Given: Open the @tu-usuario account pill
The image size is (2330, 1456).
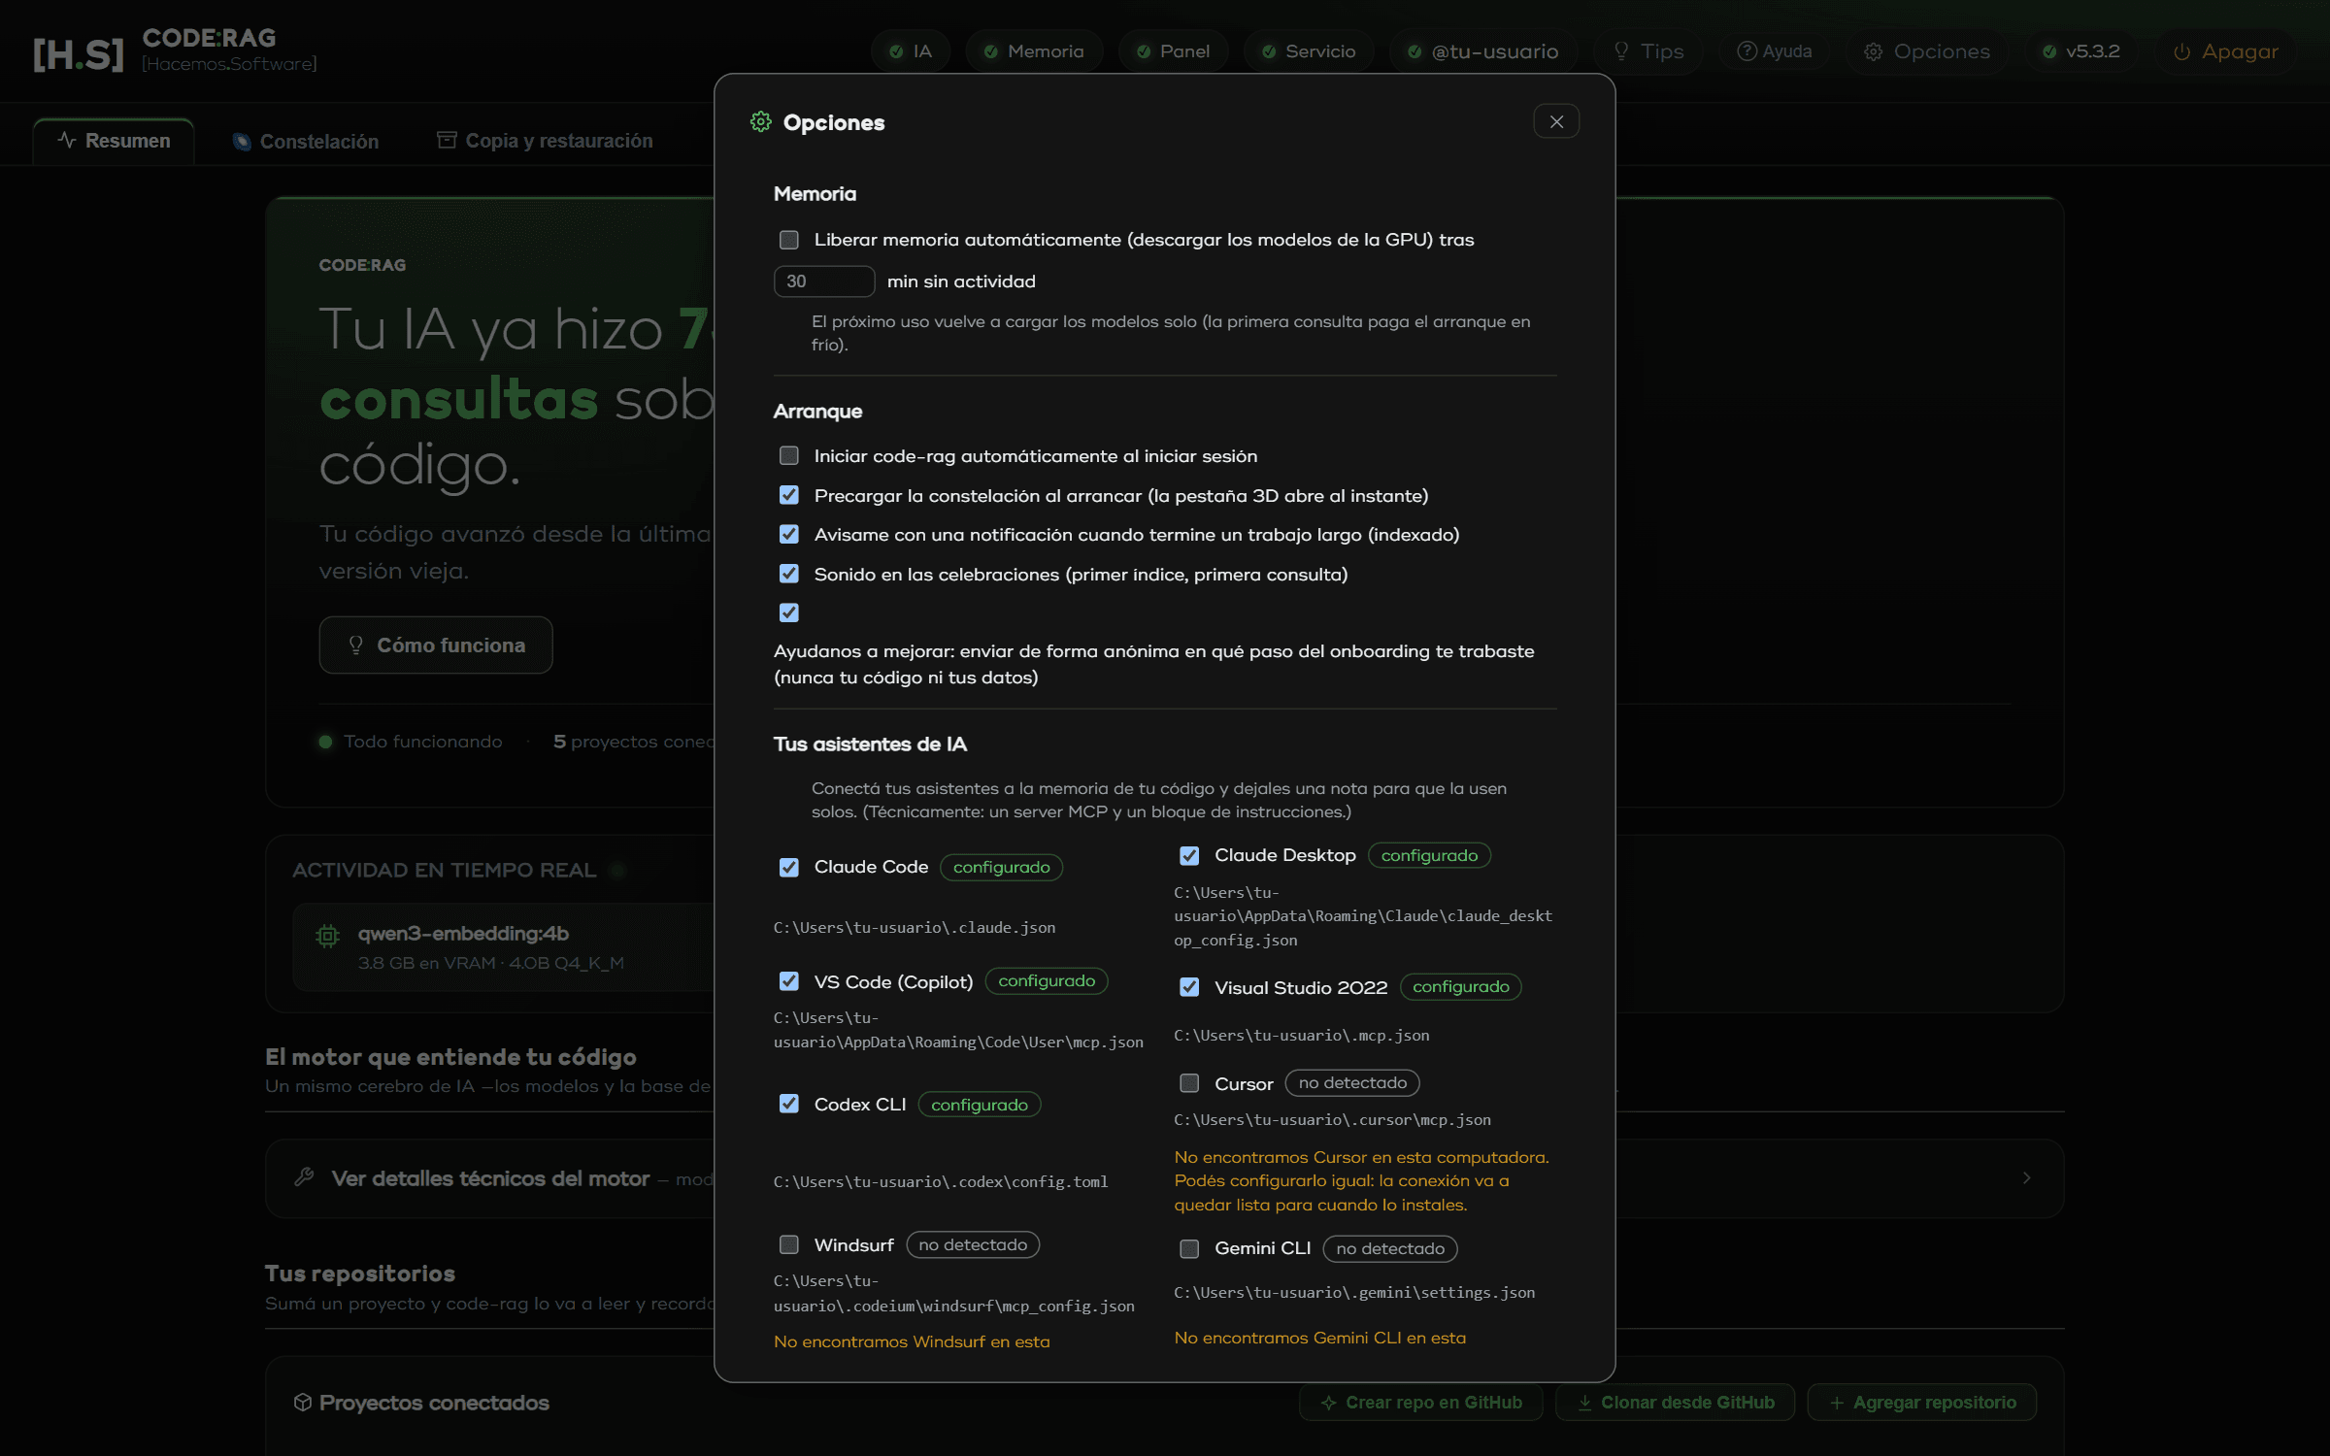Looking at the screenshot, I should 1483,51.
